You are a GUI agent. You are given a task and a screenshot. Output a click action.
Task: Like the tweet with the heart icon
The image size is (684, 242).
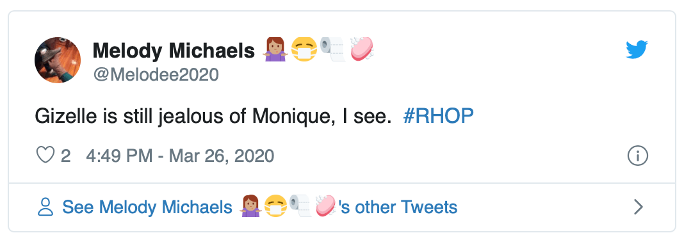[45, 155]
